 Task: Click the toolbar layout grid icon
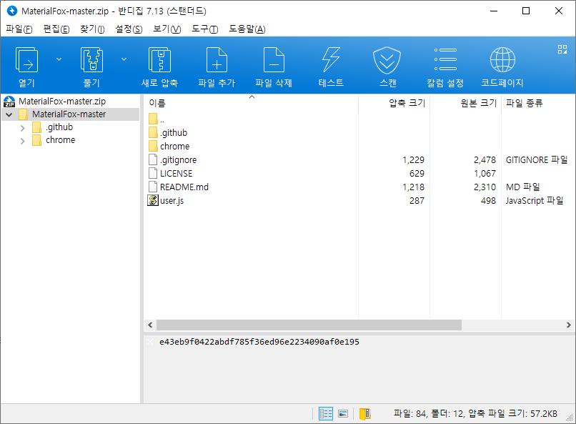tap(562, 49)
